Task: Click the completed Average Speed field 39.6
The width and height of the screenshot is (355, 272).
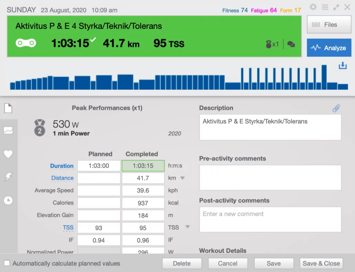Action: pyautogui.click(x=143, y=190)
